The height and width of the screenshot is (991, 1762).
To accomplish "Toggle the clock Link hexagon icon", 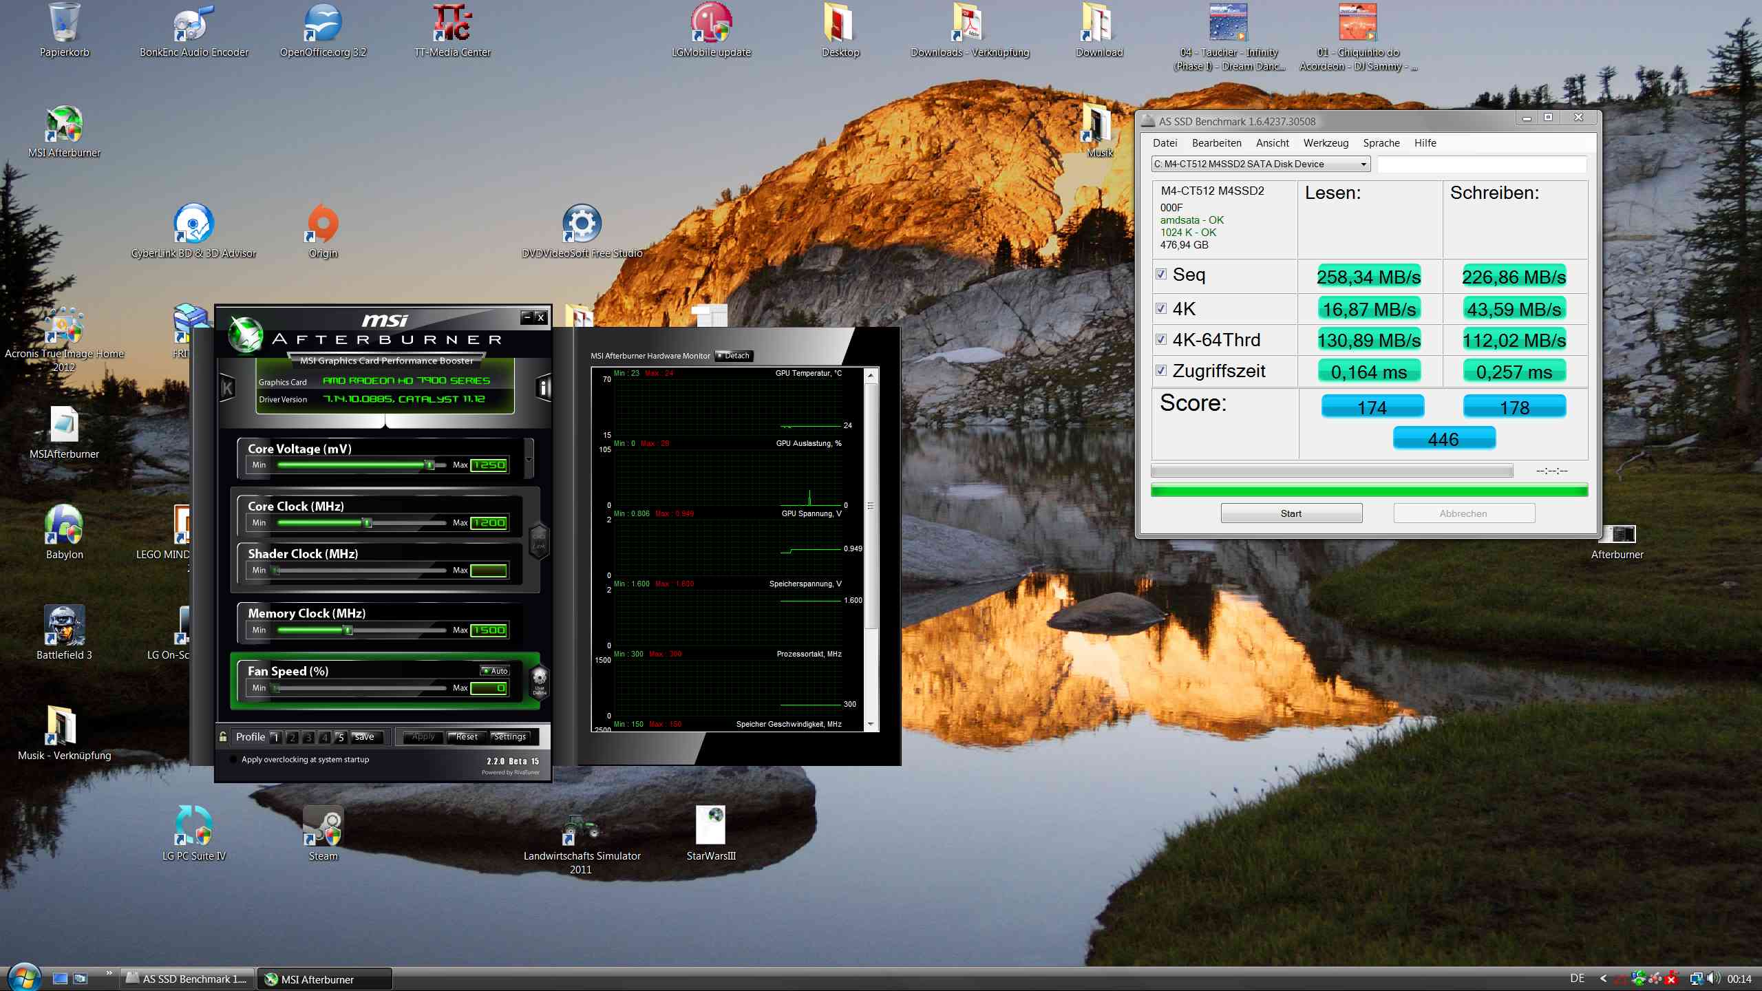I will click(x=538, y=541).
